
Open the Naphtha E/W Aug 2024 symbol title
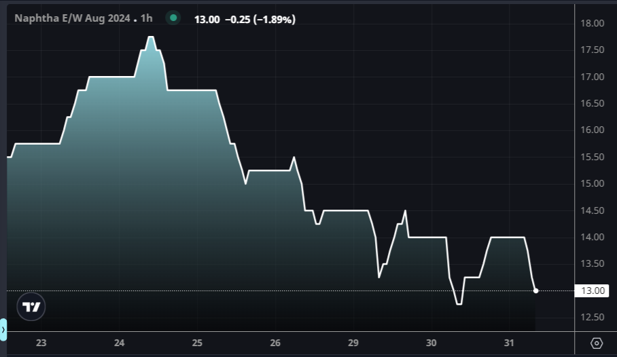click(73, 18)
